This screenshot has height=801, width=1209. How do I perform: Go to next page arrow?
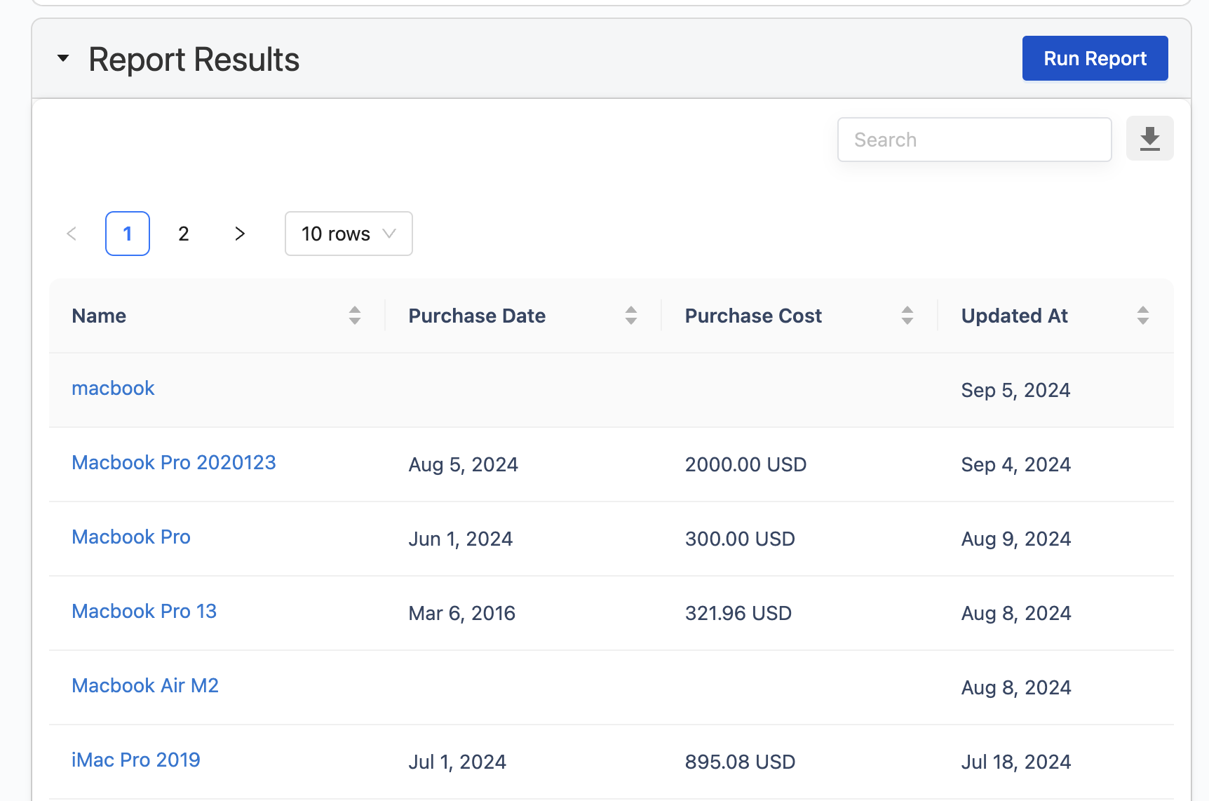click(240, 234)
